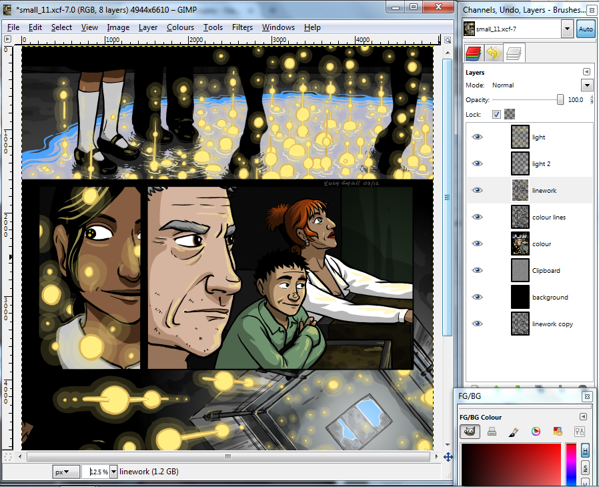Open Layers panel configuration menu arrow
Screen dimensions: 599x487
[586, 72]
